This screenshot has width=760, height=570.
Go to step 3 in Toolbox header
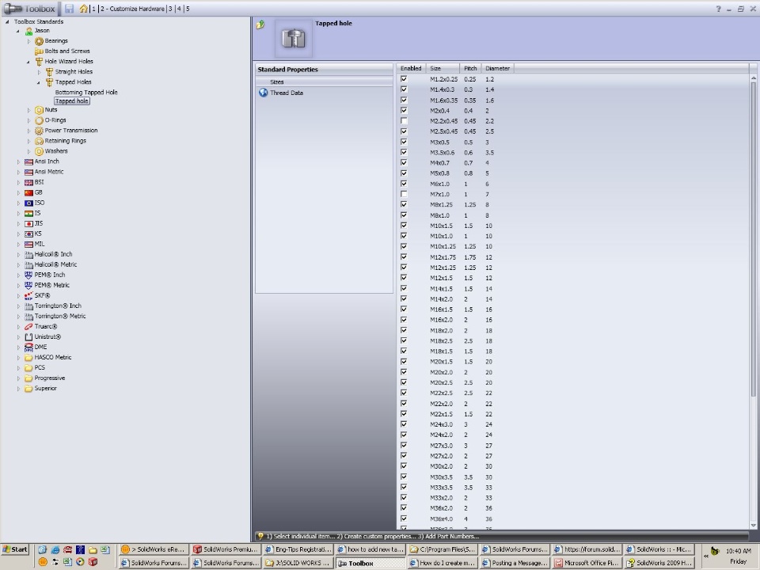click(171, 9)
